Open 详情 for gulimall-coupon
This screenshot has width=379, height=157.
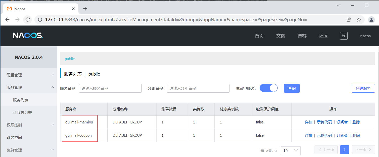(309, 135)
